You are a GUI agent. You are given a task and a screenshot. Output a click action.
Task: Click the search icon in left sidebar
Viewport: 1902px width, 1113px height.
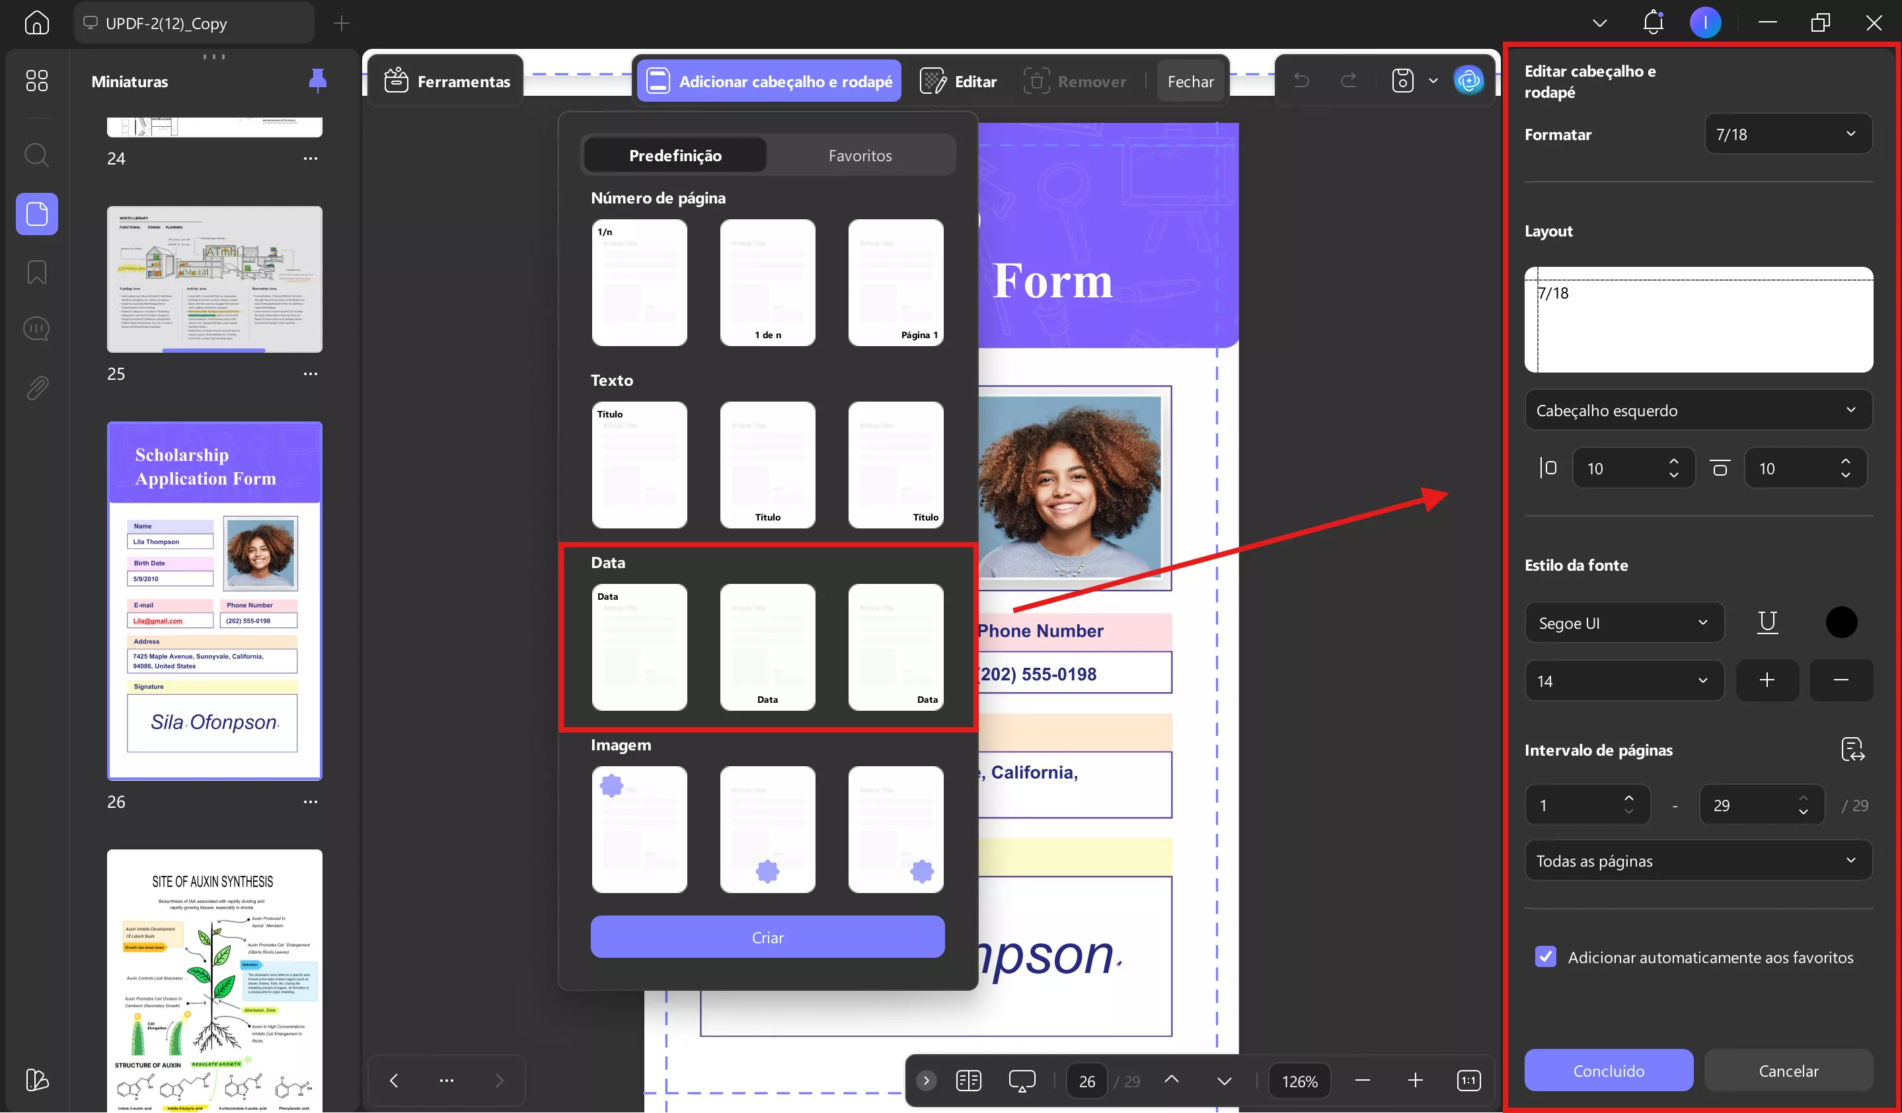pyautogui.click(x=36, y=155)
